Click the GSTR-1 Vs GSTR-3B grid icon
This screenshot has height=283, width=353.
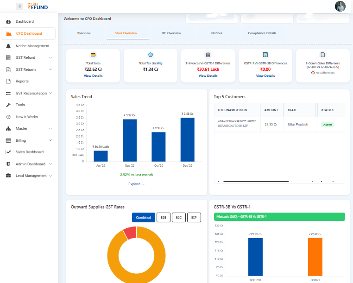coord(265,55)
